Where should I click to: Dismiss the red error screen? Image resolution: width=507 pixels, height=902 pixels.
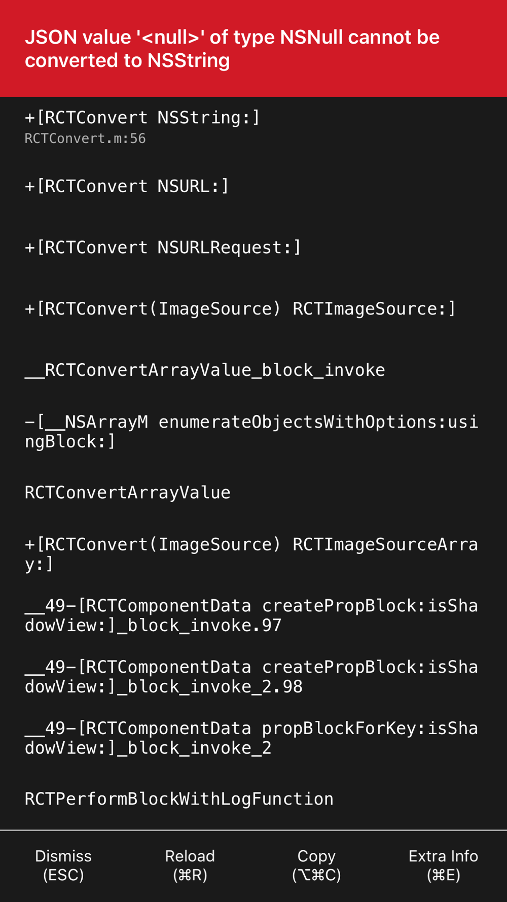tap(63, 865)
